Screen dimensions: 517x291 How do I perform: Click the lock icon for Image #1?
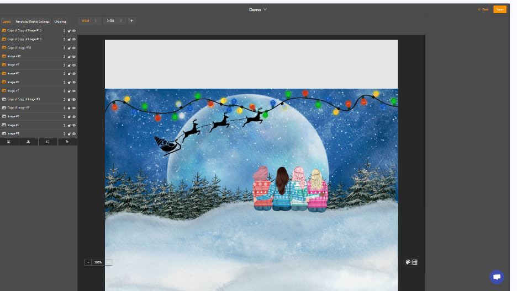69,134
